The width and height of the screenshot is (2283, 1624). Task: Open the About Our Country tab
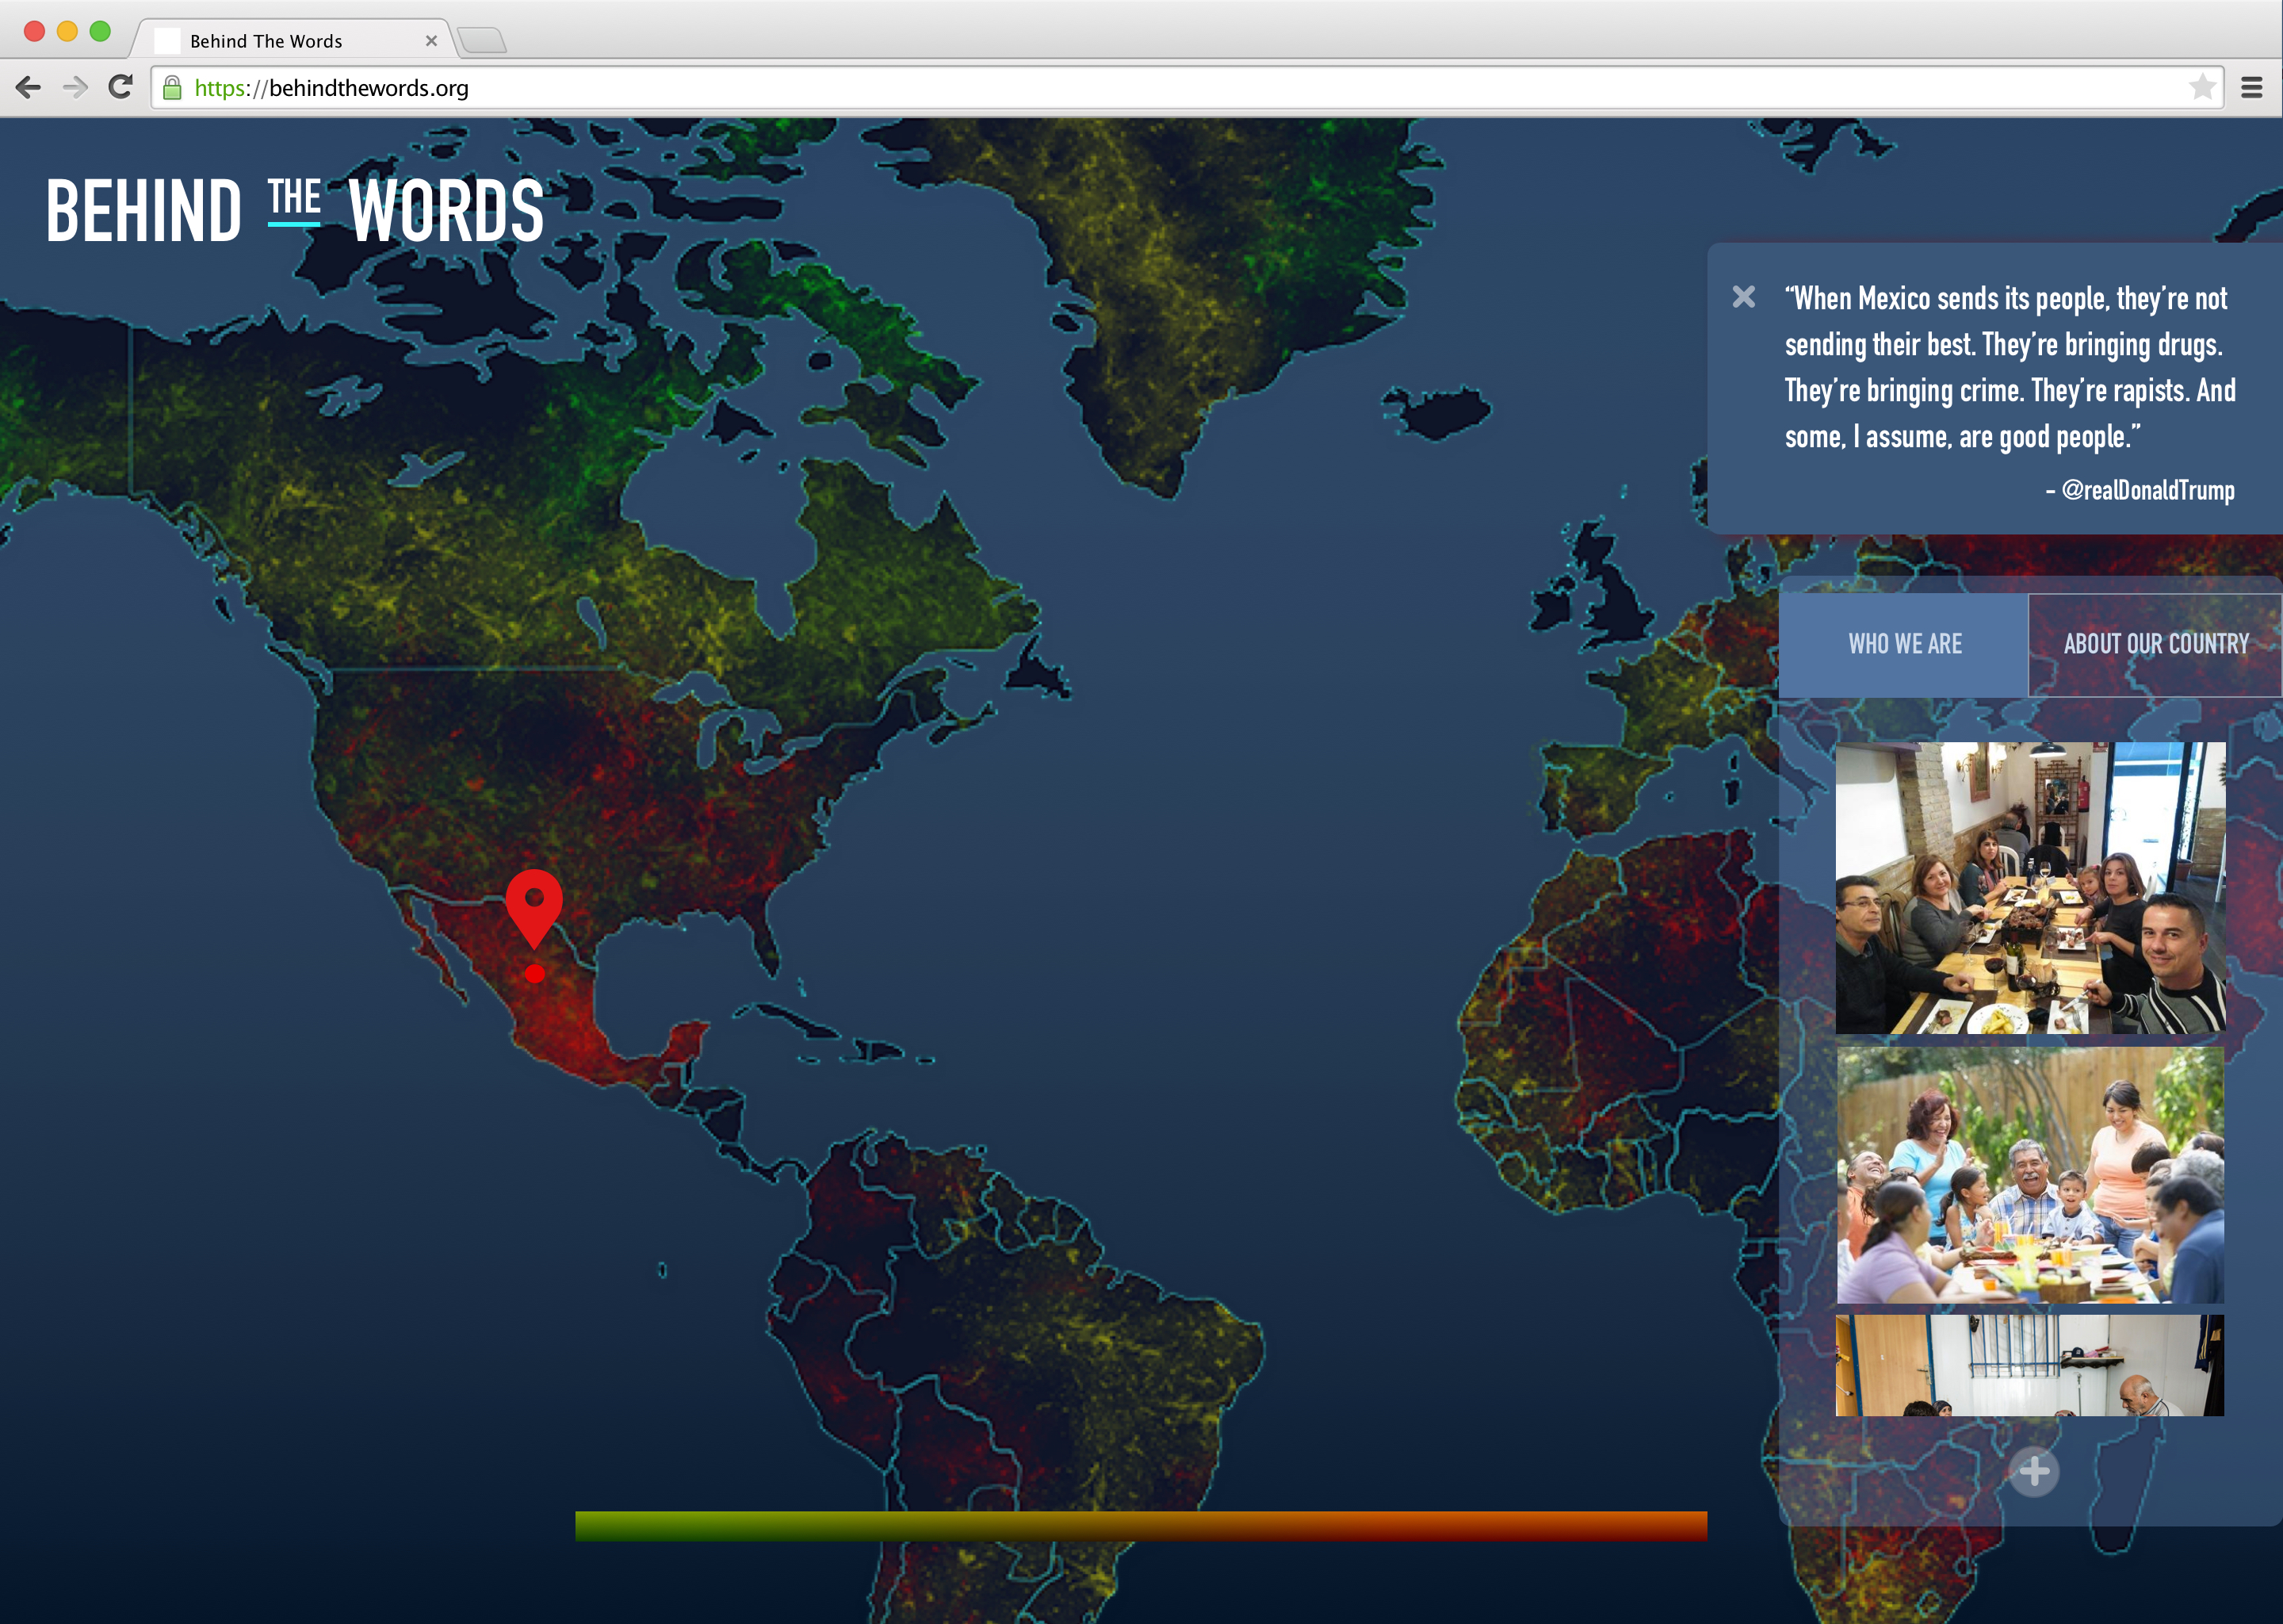[x=2155, y=644]
